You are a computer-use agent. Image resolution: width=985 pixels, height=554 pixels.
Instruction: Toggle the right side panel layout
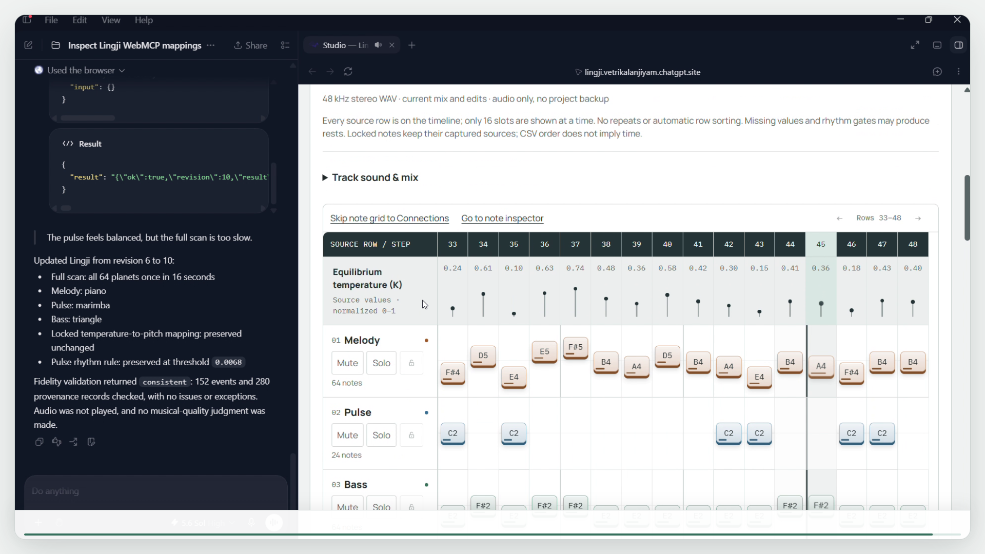[x=958, y=45]
